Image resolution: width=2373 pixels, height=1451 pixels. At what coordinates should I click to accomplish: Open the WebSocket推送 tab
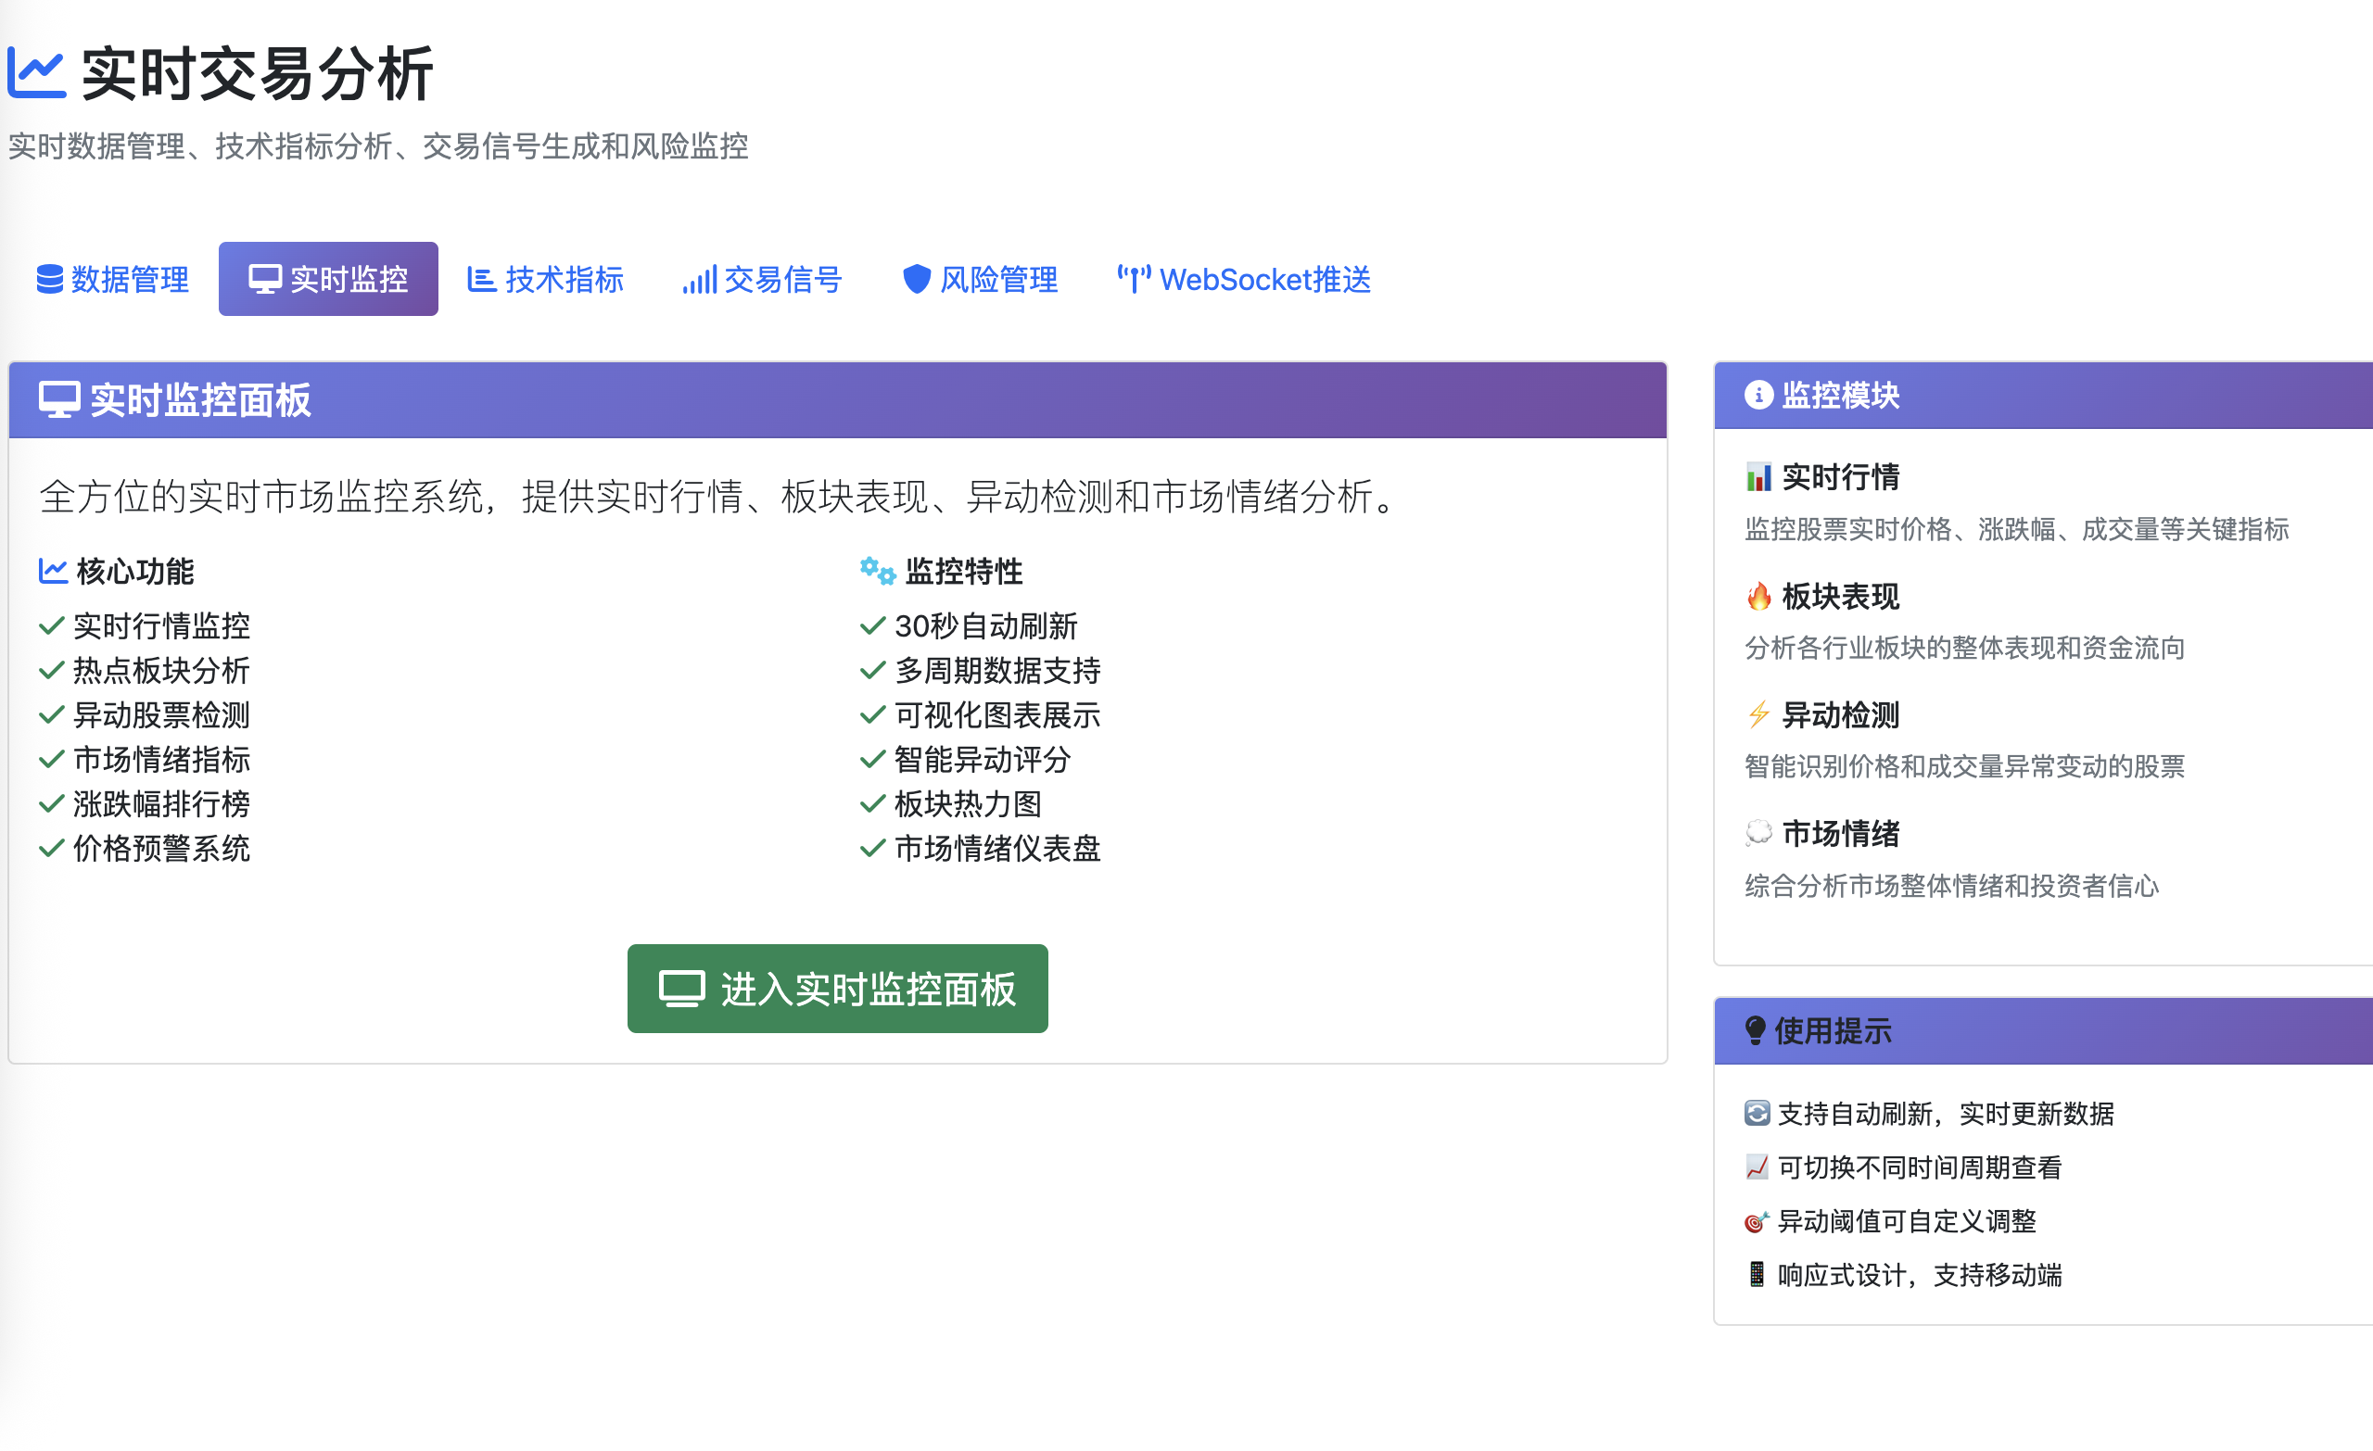(1243, 279)
